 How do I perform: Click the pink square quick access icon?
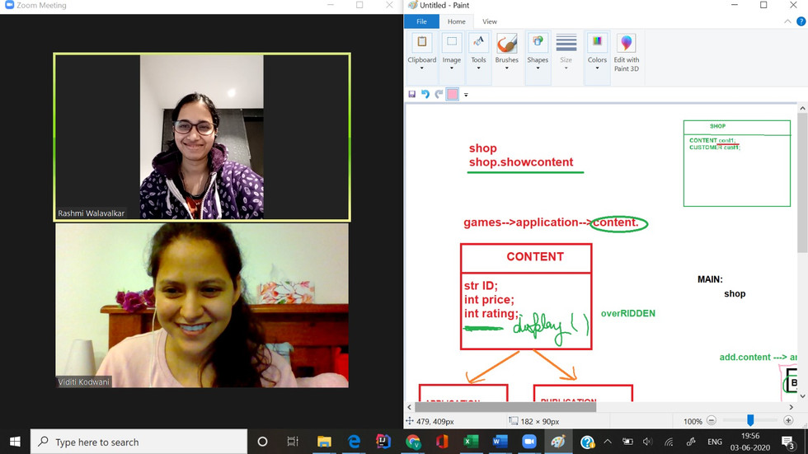coord(453,94)
